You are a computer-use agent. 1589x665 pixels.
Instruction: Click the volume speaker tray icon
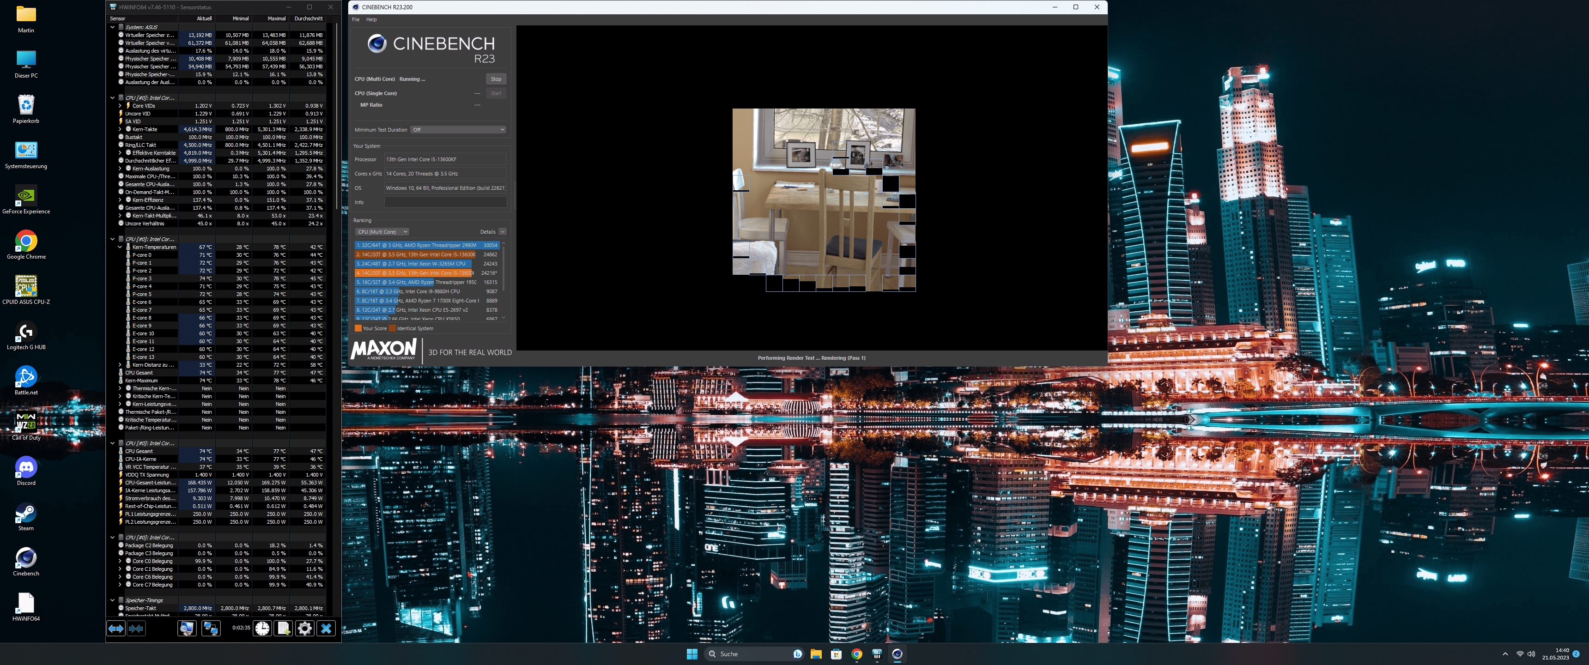tap(1531, 654)
